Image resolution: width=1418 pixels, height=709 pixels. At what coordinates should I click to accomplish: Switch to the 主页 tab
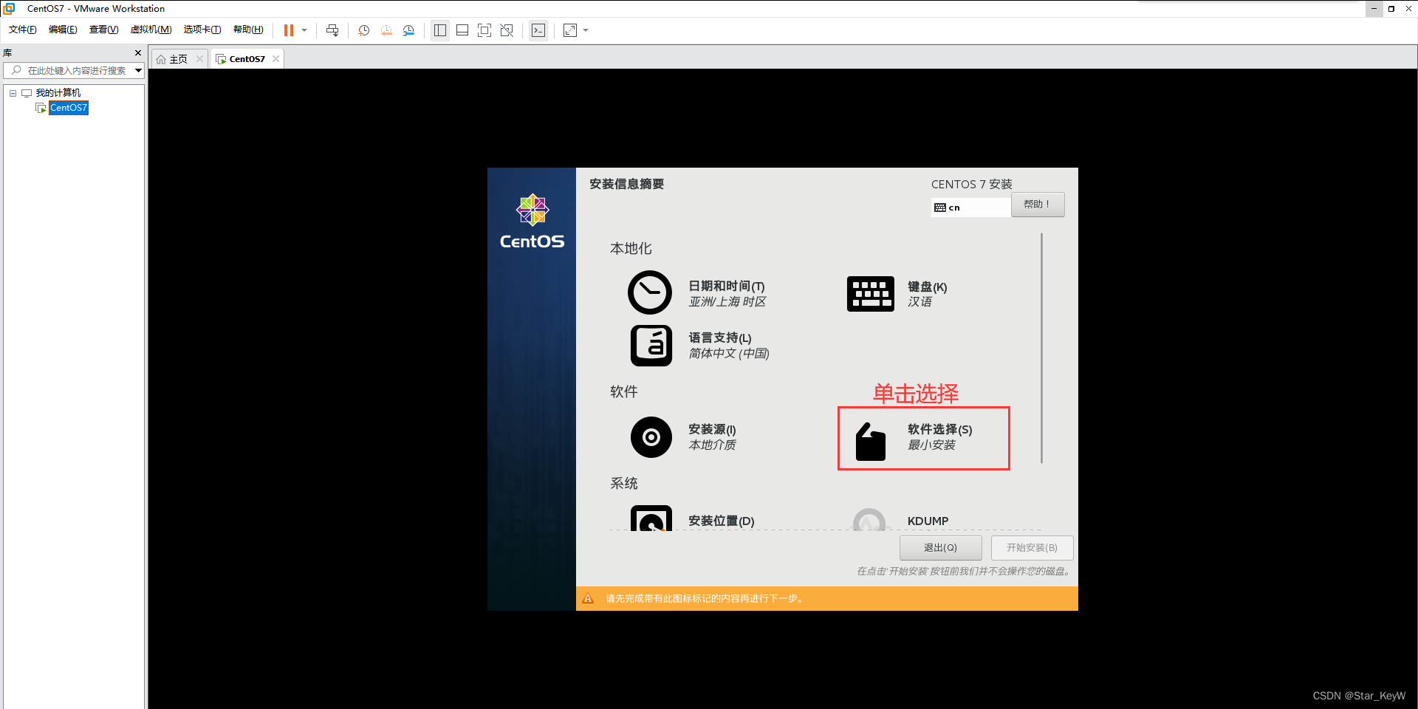[177, 58]
